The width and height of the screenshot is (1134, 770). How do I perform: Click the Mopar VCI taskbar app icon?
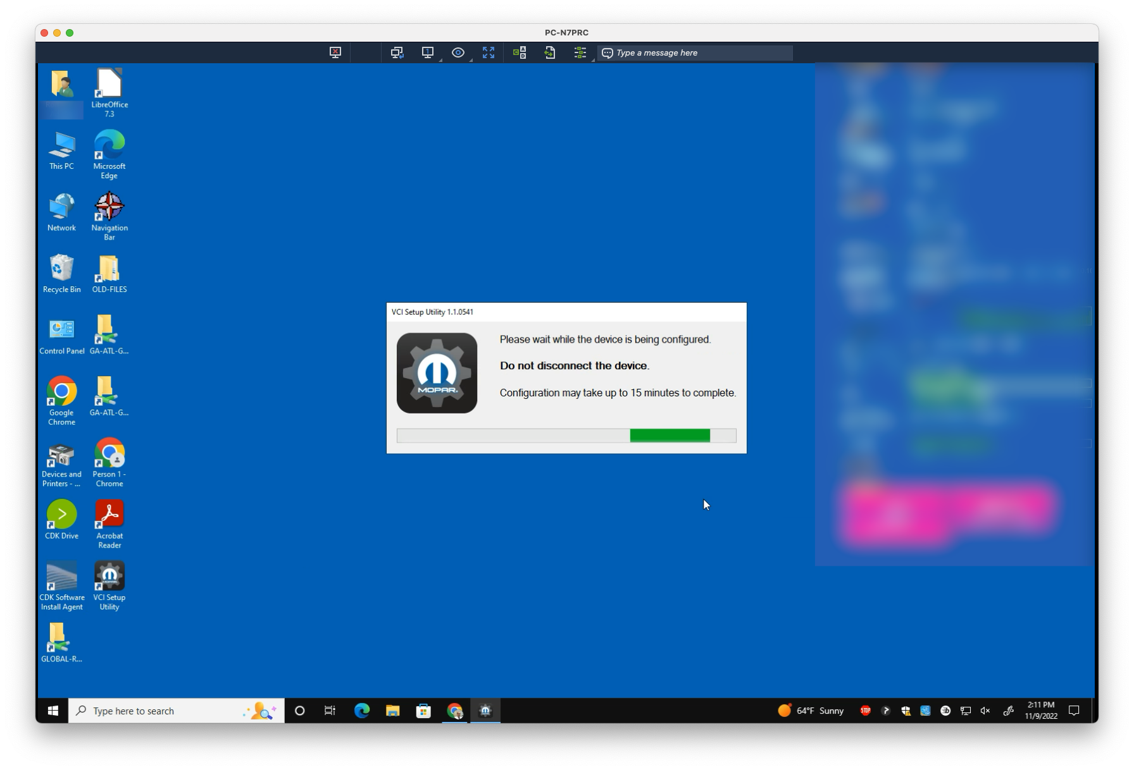pos(485,711)
